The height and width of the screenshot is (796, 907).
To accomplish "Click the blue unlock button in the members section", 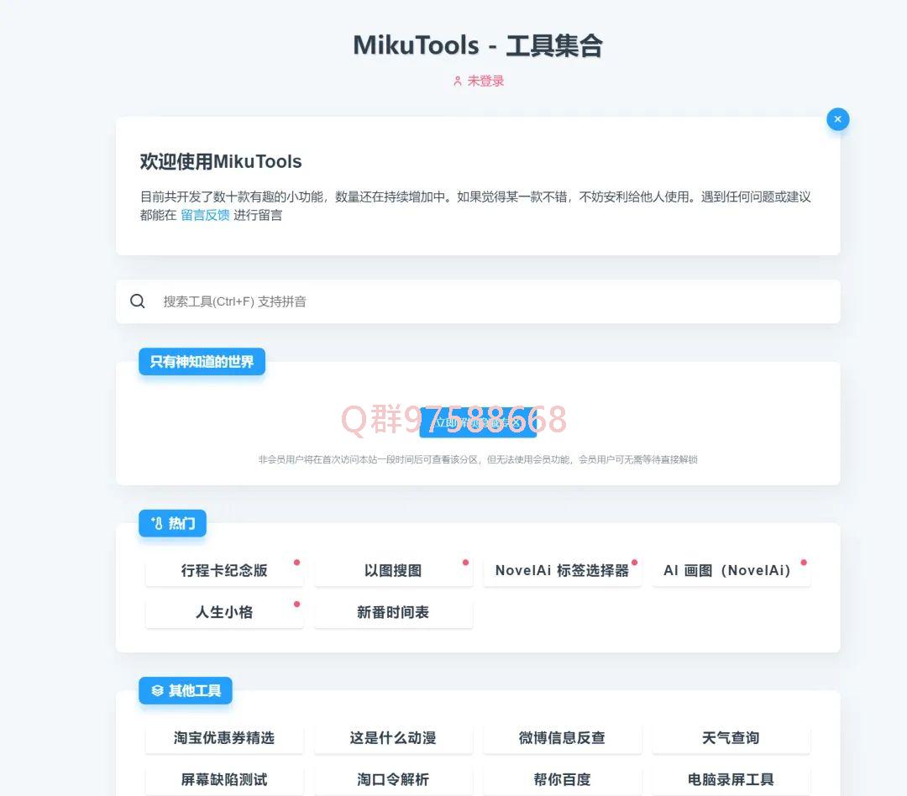I will tap(479, 422).
